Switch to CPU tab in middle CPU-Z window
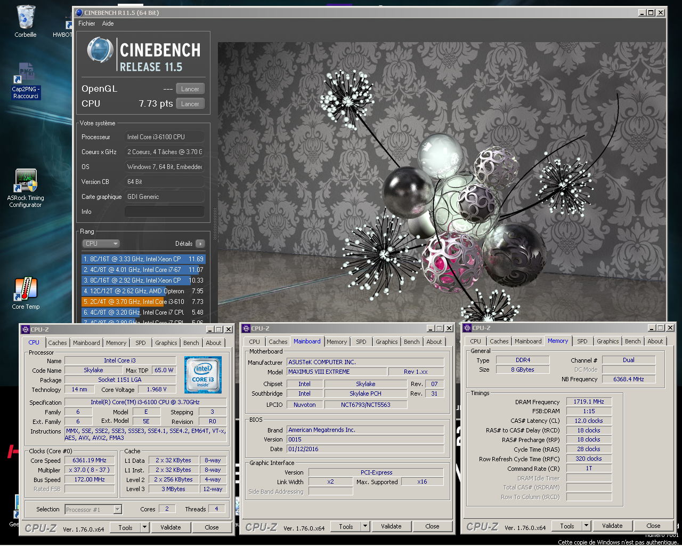 255,342
